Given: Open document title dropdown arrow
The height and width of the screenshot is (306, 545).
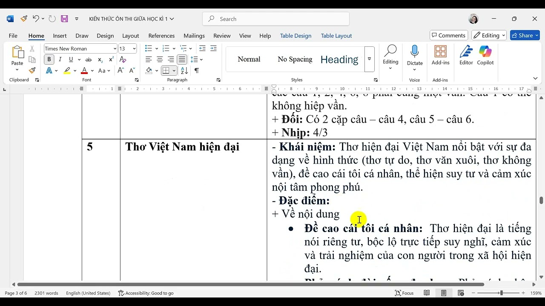Looking at the screenshot, I should pos(172,19).
